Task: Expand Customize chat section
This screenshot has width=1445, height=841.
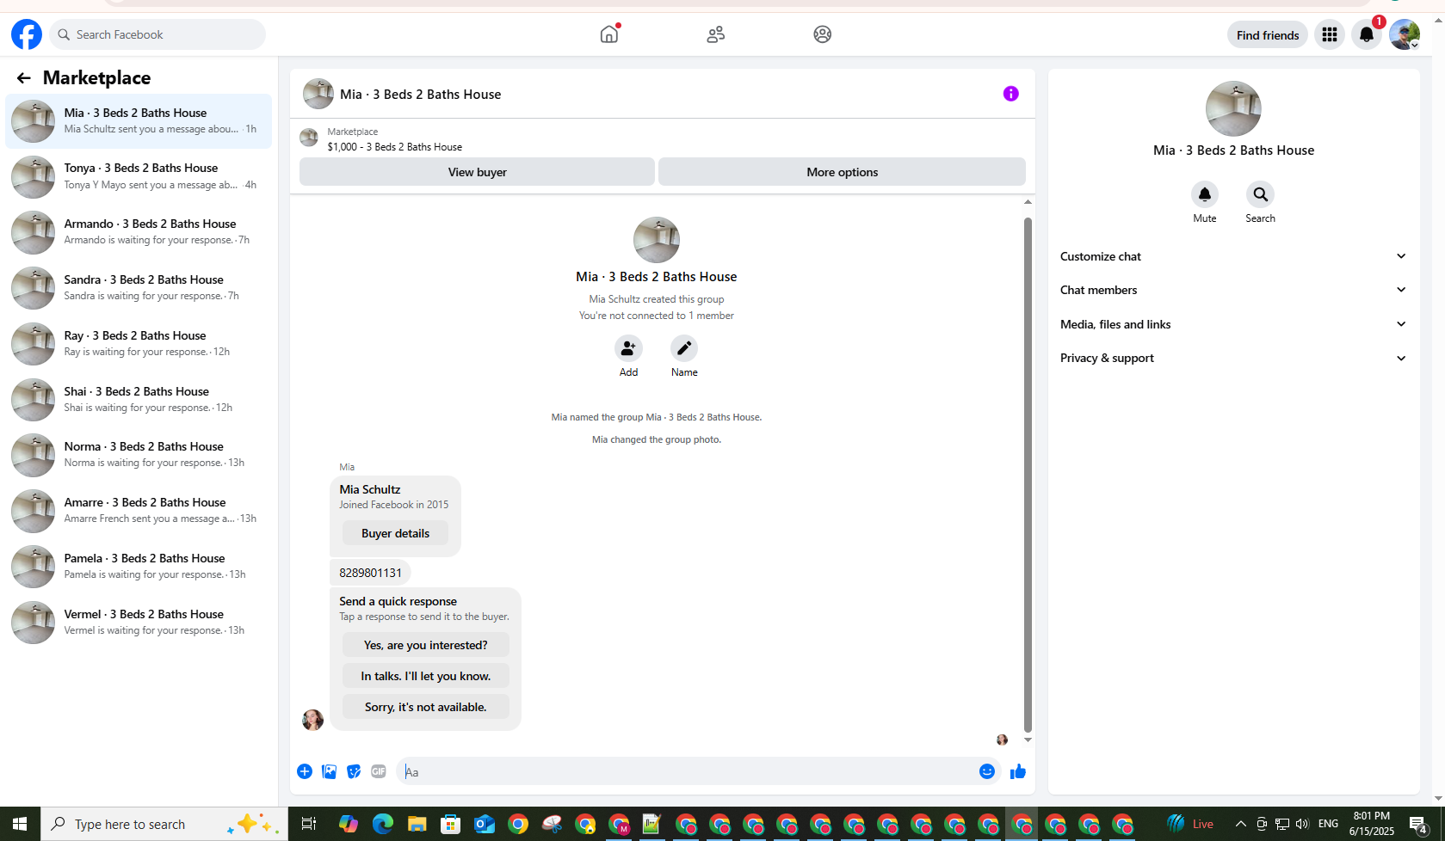Action: point(1233,256)
